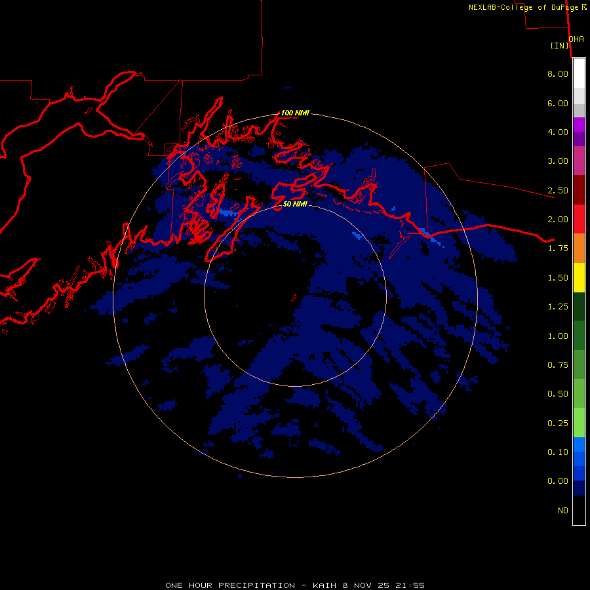Click the NEXLAB-College of DuPage credit text
The image size is (590, 590).
[528, 7]
